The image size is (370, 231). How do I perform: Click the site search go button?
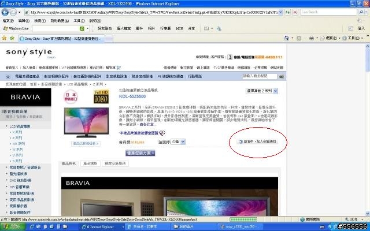(x=282, y=76)
